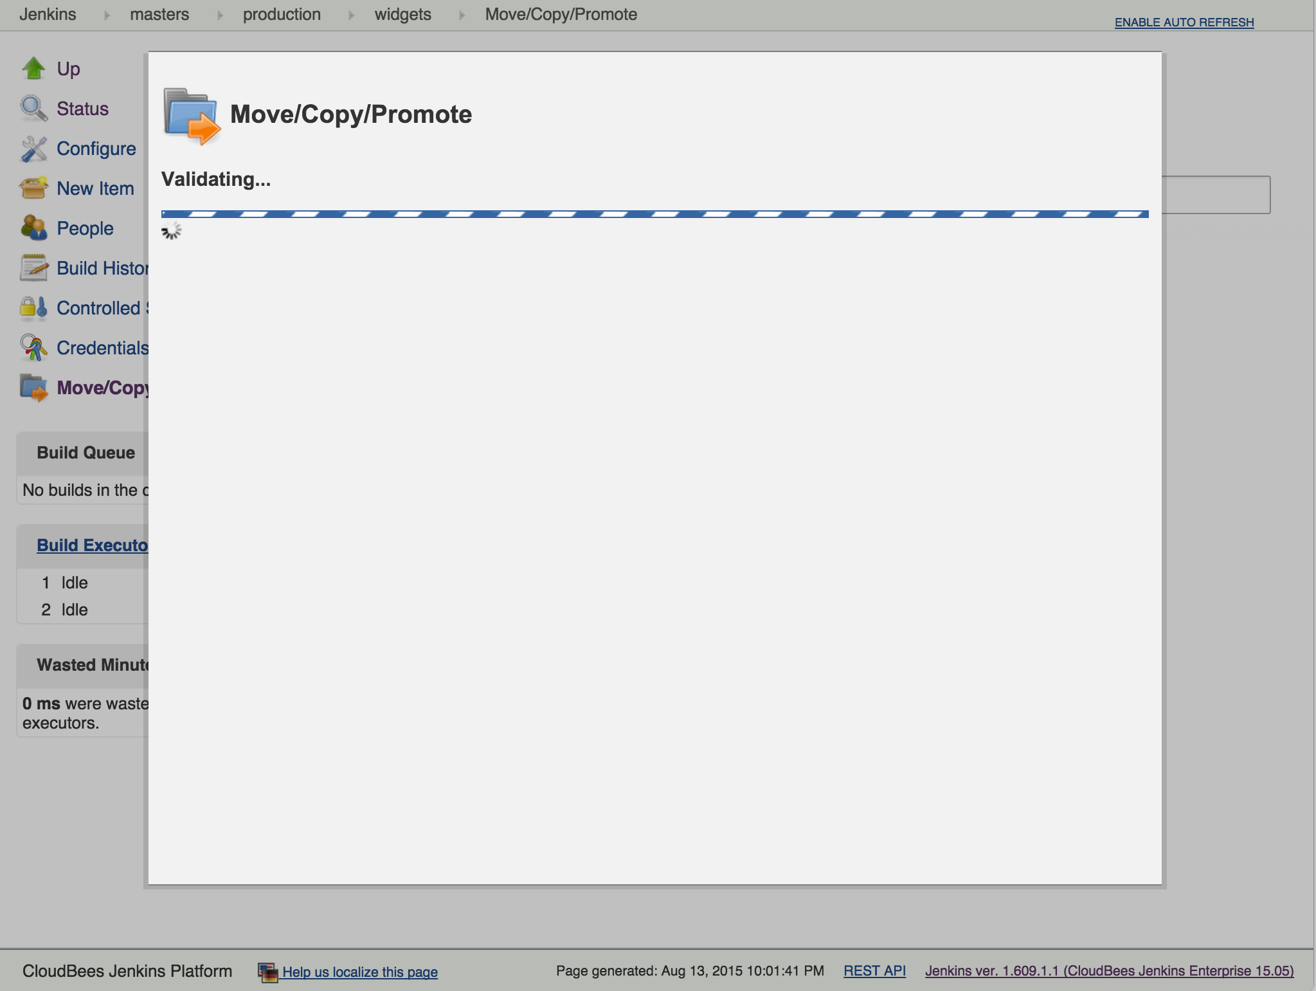1316x991 pixels.
Task: Expand the arrow after production breadcrumb
Action: pos(351,15)
